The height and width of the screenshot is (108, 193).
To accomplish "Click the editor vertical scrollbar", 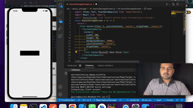I will 184,23.
